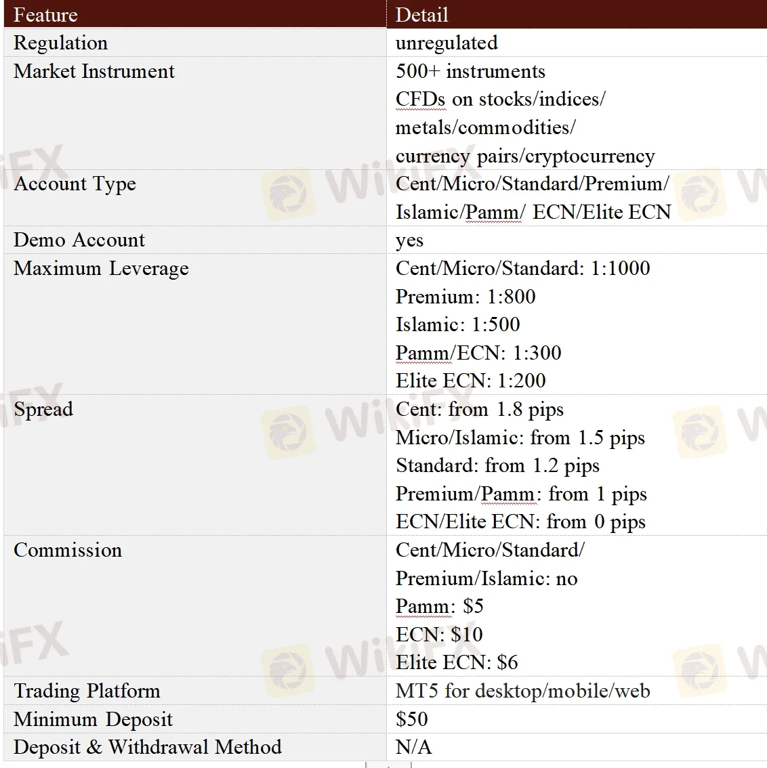The image size is (767, 768).
Task: Select the Trading Platform row label
Action: click(87, 691)
